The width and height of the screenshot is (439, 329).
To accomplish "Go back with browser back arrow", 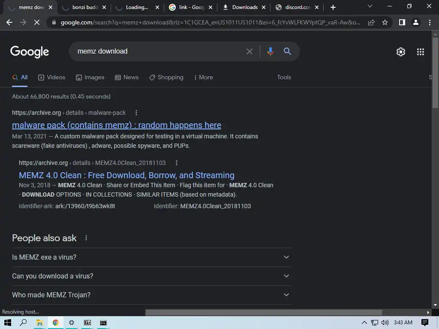I will click(x=9, y=22).
